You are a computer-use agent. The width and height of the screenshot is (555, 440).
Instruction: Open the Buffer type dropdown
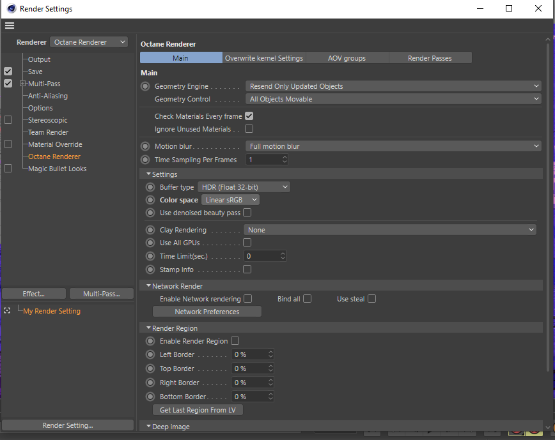coord(244,187)
